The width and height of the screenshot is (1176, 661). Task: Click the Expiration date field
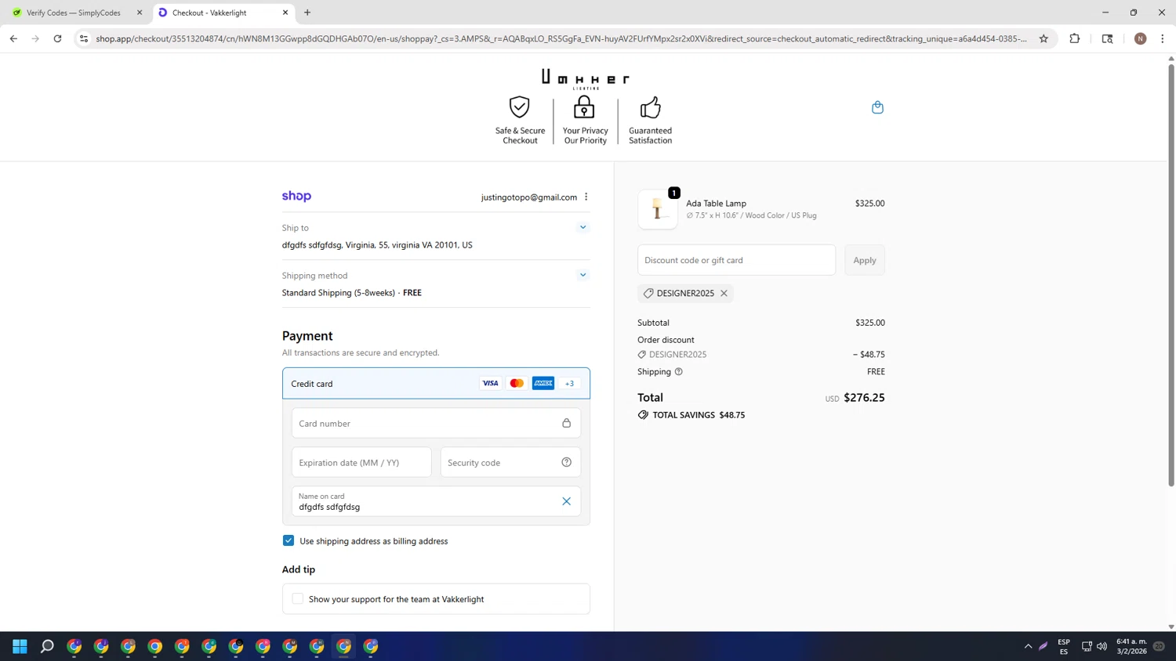pos(361,462)
